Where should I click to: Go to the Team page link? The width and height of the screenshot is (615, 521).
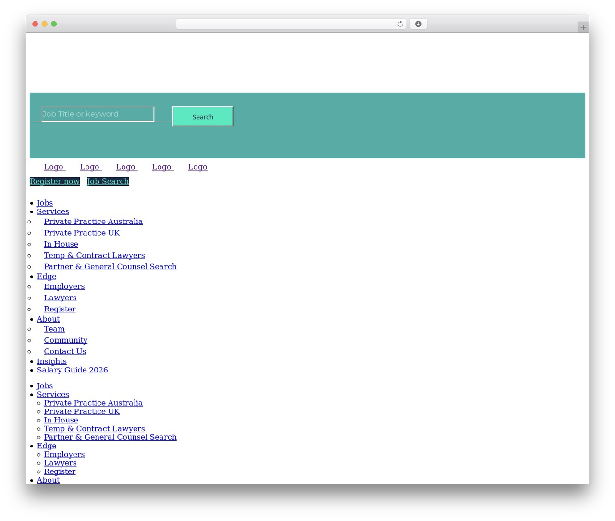pyautogui.click(x=54, y=329)
